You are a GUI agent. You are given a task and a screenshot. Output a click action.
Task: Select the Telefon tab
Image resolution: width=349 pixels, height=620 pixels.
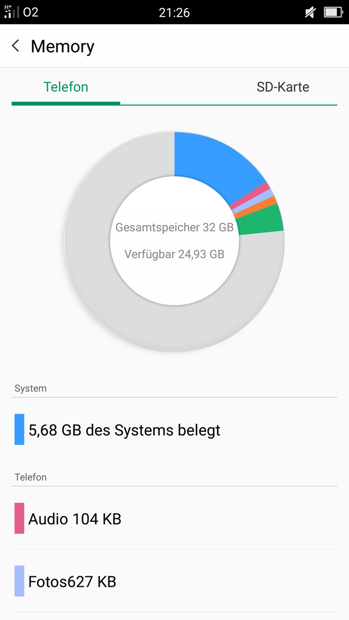tap(66, 87)
